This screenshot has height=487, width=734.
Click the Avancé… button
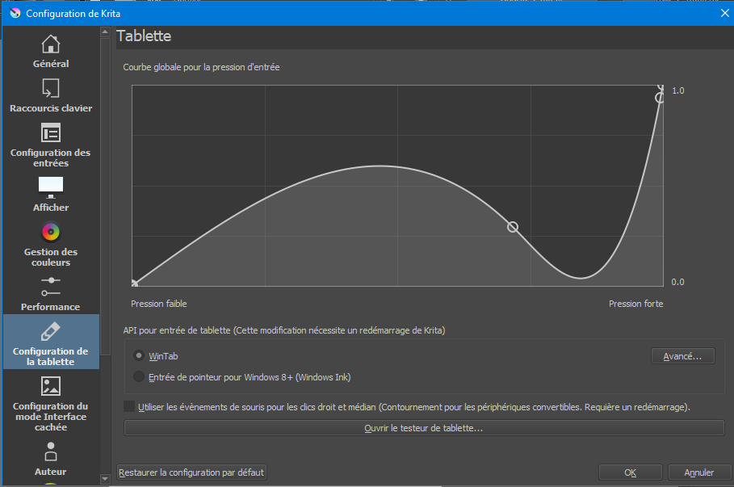(682, 356)
